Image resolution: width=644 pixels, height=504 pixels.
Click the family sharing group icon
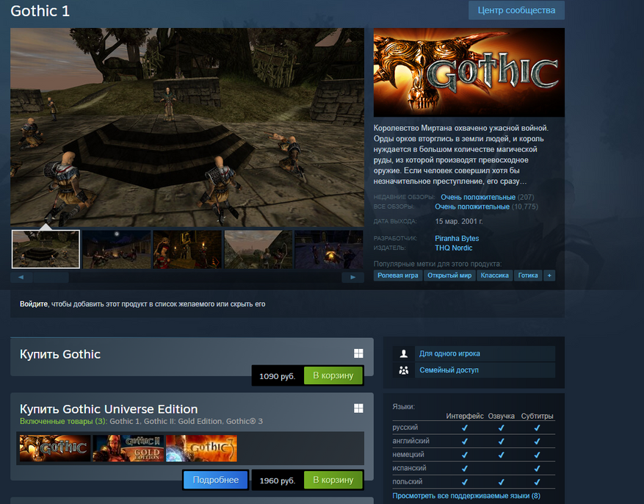click(404, 370)
